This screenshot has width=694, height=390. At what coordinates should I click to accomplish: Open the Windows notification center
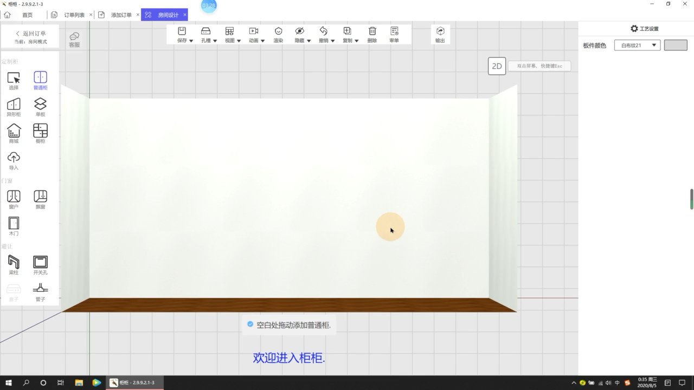coord(682,382)
